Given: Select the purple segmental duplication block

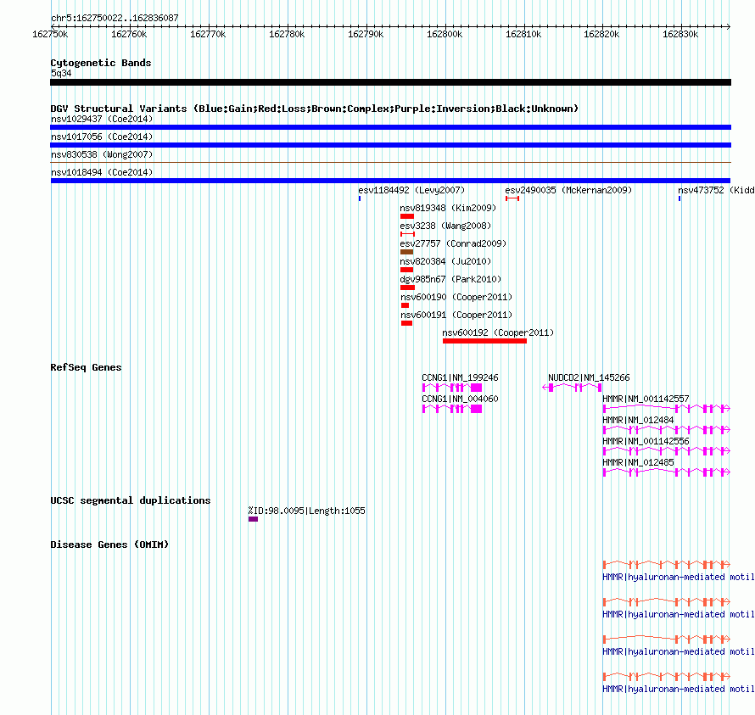Looking at the screenshot, I should click(x=254, y=519).
